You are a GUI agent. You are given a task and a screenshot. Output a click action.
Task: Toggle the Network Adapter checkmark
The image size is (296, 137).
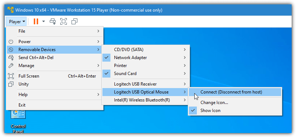[x=107, y=58]
